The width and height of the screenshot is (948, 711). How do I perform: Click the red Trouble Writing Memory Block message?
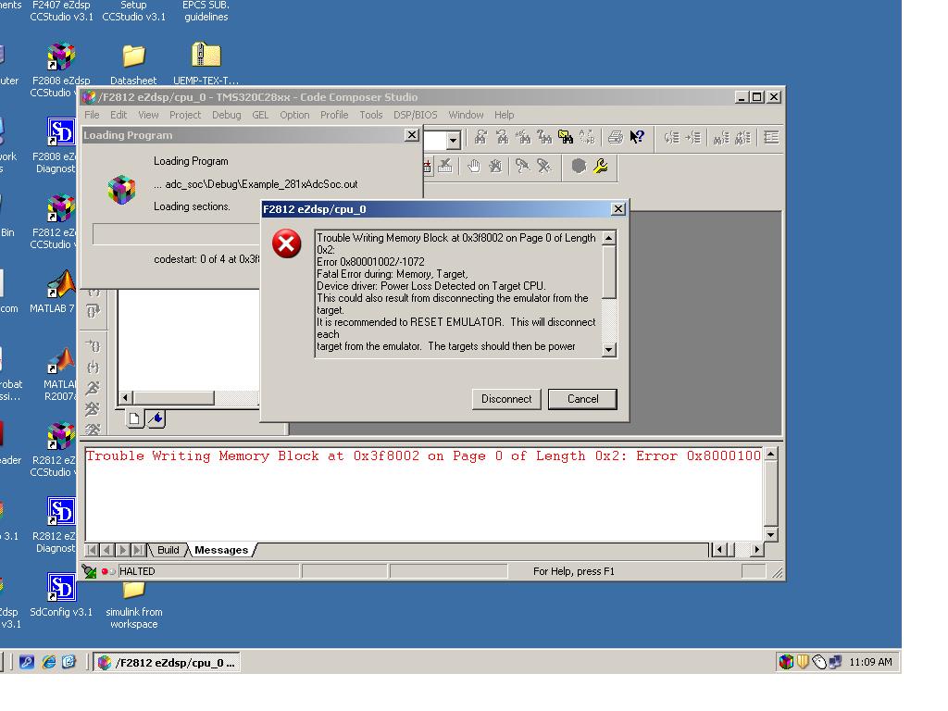pyautogui.click(x=423, y=455)
